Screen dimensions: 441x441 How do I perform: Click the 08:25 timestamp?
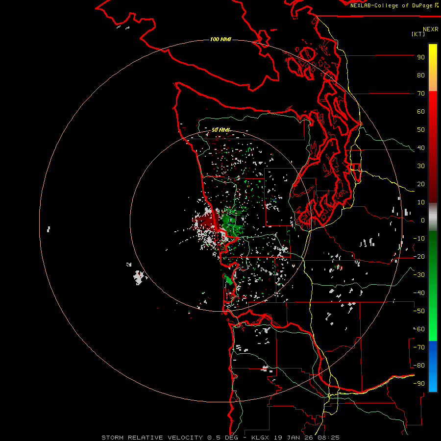pos(328,438)
